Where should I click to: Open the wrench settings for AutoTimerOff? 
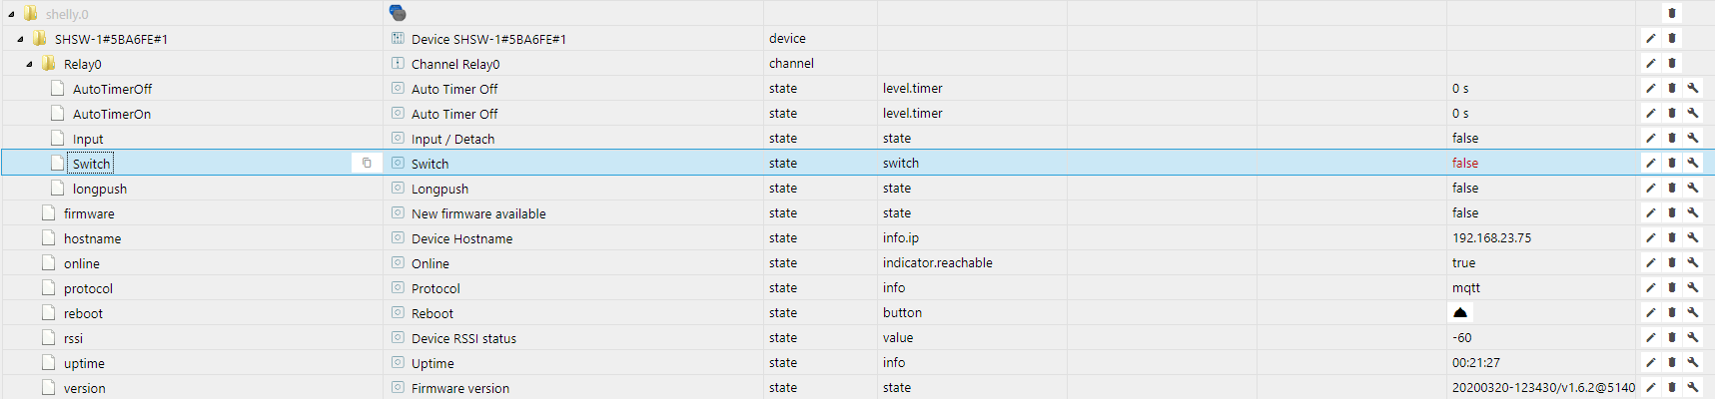click(x=1693, y=88)
